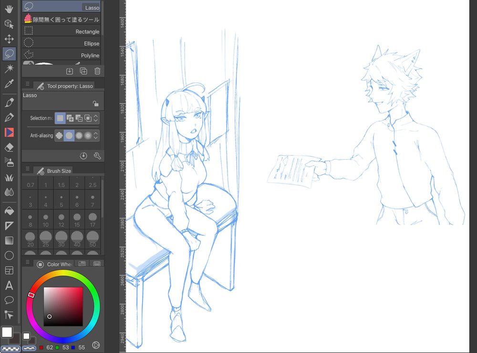The image size is (477, 353).
Task: Select the 3D Object operation tool
Action: 9,24
